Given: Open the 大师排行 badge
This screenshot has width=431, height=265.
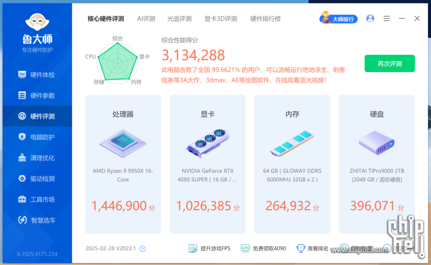Looking at the screenshot, I should 339,18.
